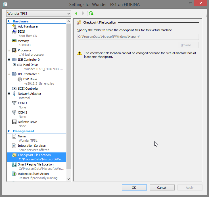Screen dimensions: 209x197
Task: Select the Add Hardware label
Action: pos(28,26)
